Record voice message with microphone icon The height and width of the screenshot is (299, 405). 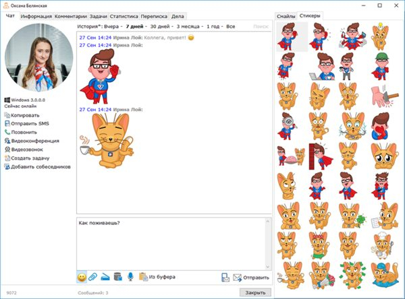[131, 277]
